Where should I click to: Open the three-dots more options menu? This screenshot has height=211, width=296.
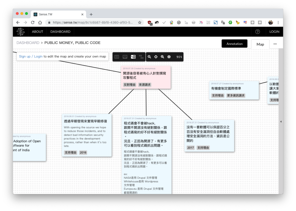(275, 44)
